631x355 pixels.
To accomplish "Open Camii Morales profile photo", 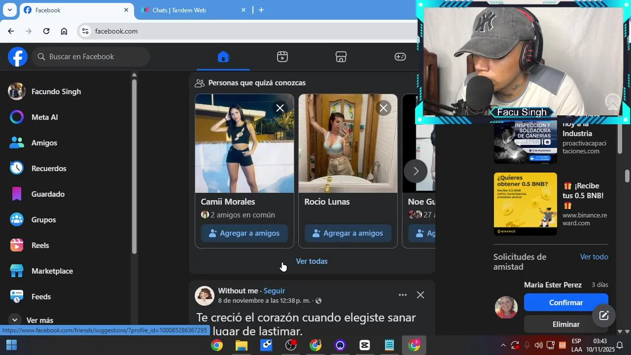I will [245, 143].
